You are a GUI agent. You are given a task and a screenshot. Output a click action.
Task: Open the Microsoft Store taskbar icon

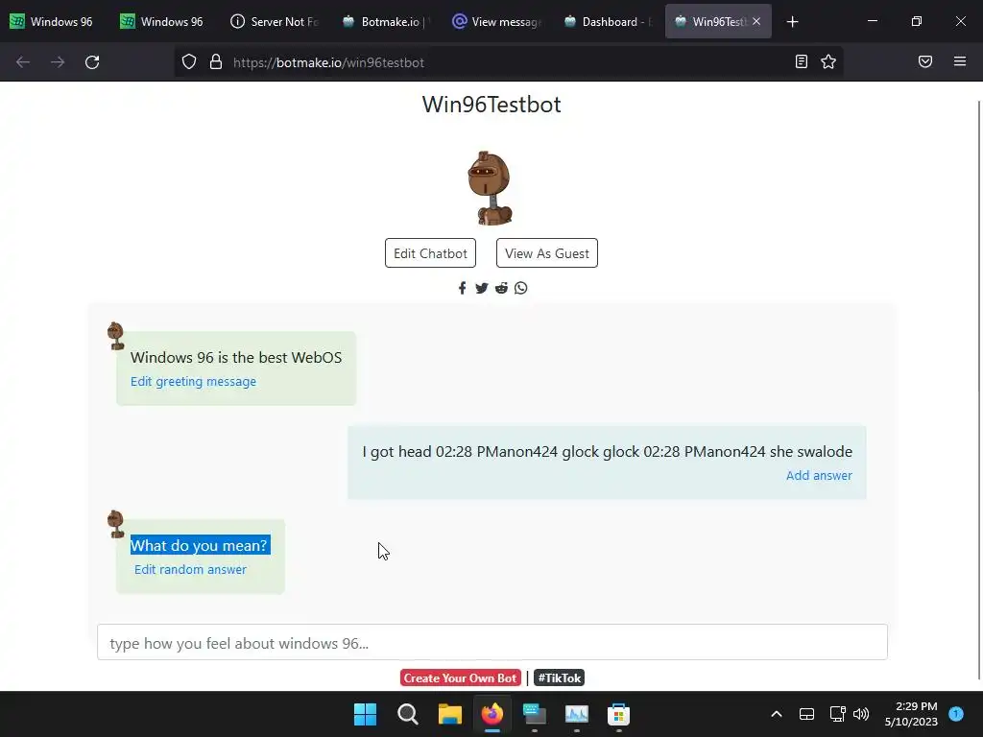618,714
